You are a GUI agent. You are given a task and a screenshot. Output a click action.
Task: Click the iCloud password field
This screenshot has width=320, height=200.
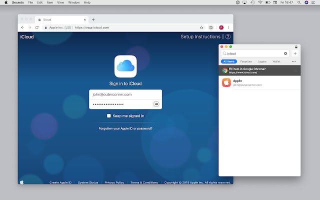(x=121, y=104)
